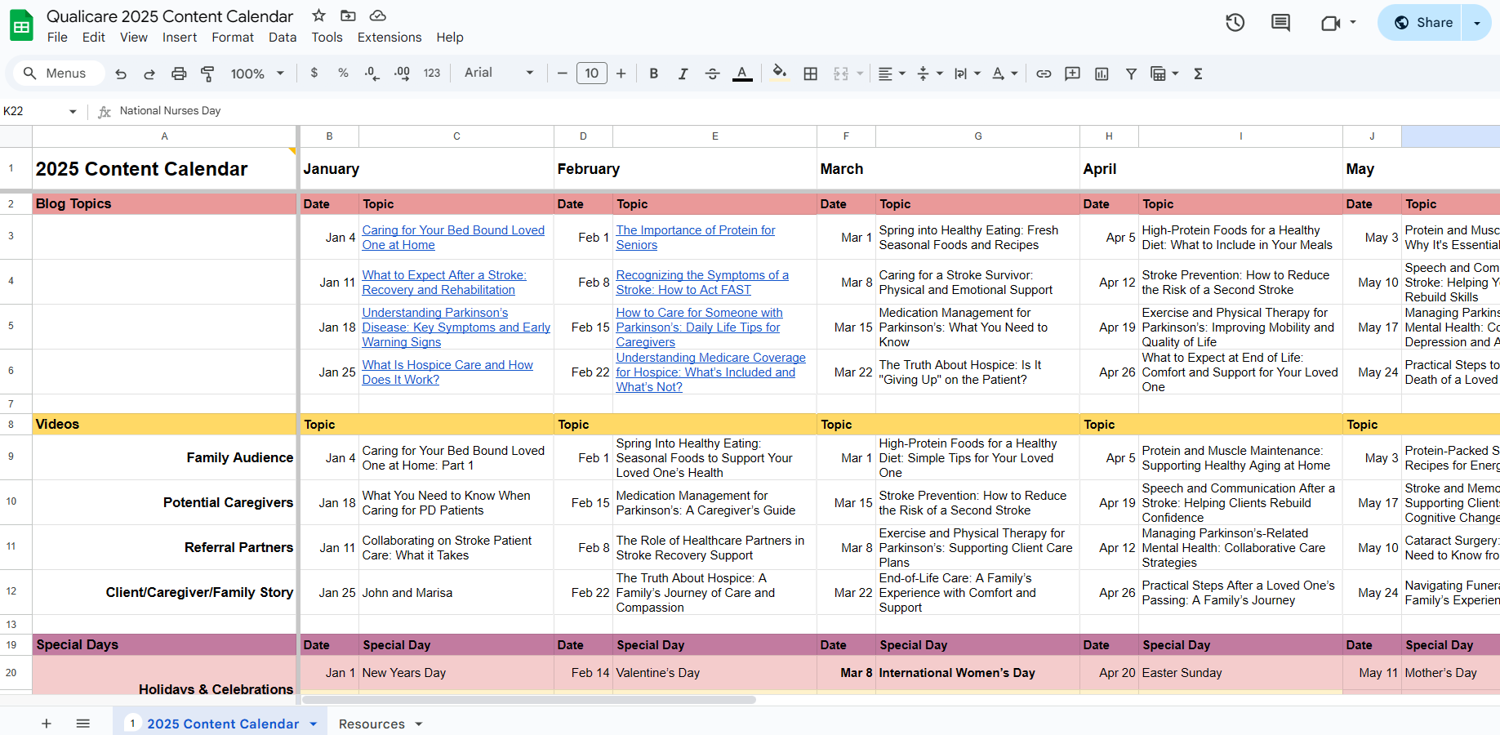
Task: Open the zoom level dropdown
Action: coord(257,73)
